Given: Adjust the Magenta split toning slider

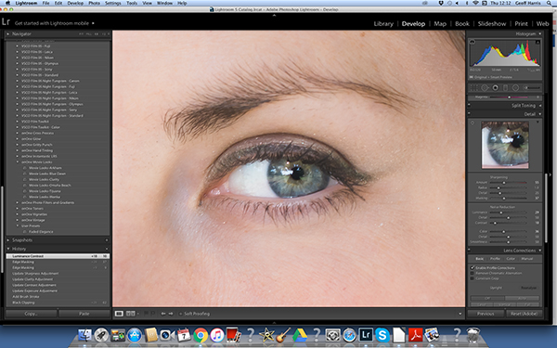Looking at the screenshot, I should point(509,97).
